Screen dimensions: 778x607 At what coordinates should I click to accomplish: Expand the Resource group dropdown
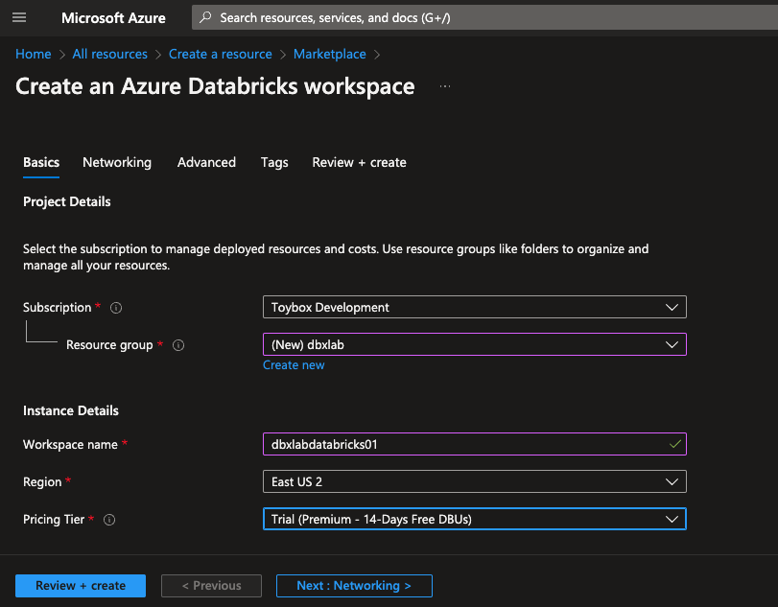pyautogui.click(x=474, y=344)
